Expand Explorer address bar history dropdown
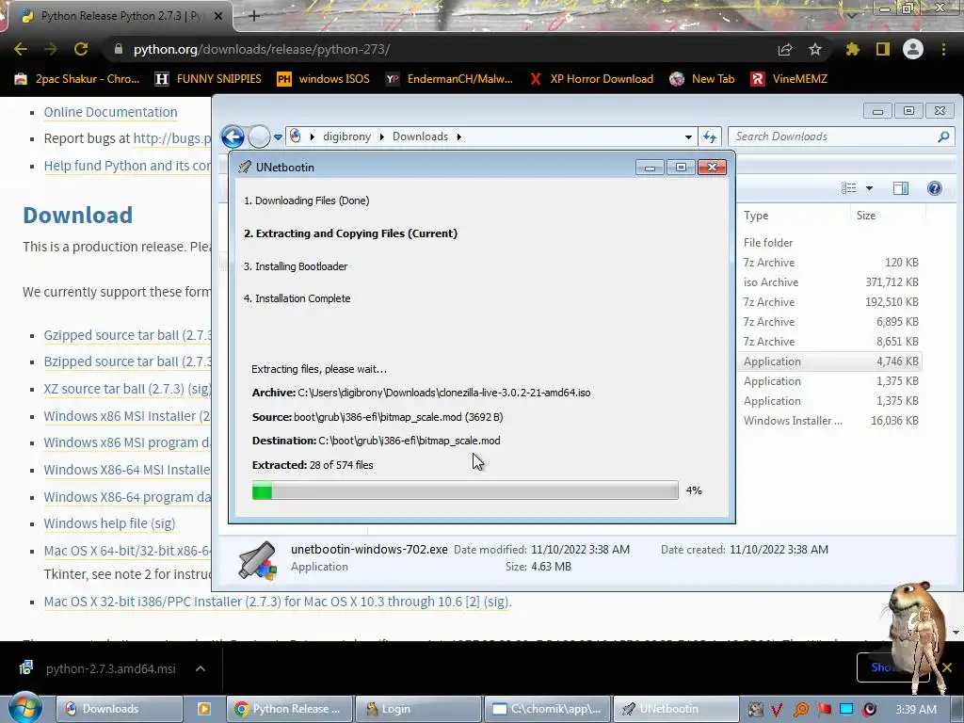 click(x=688, y=137)
